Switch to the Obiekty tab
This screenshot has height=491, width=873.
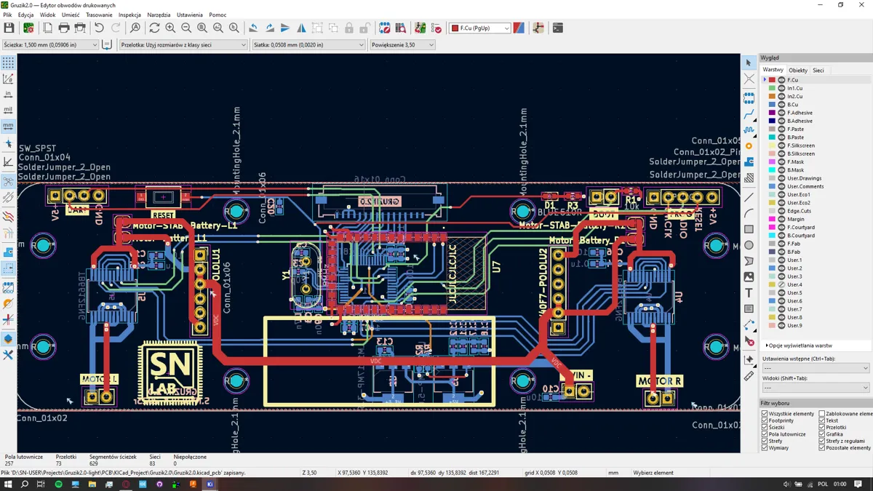point(797,71)
